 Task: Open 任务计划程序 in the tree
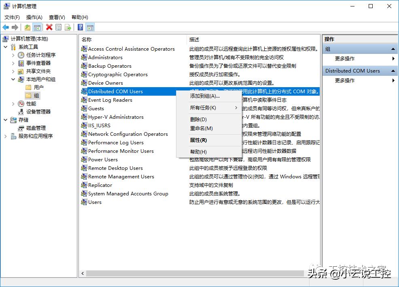tap(42, 55)
